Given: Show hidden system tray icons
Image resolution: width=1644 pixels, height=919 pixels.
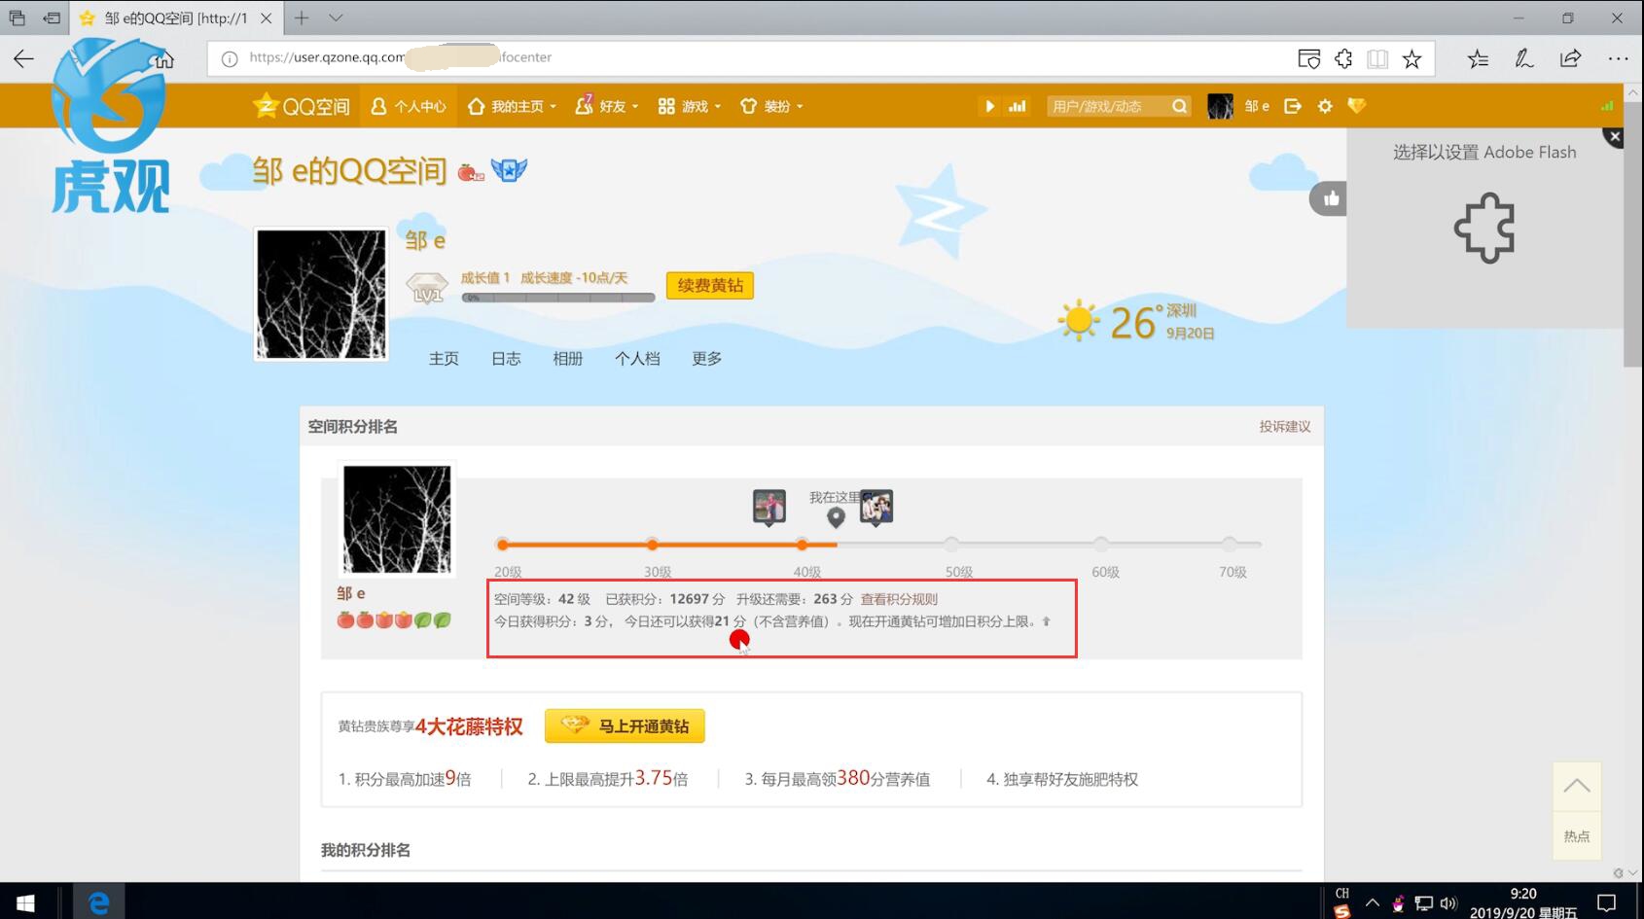Looking at the screenshot, I should pyautogui.click(x=1373, y=902).
